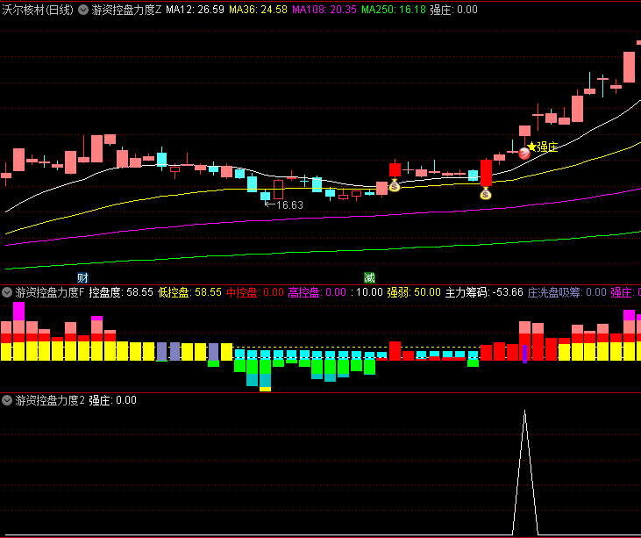
Task: Click the 主力筹码: -53.66 value
Action: 484,292
